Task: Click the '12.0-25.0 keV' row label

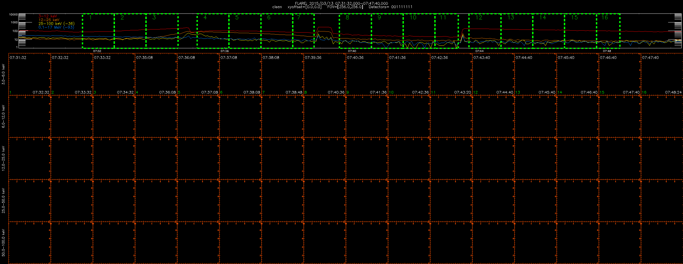Action: pos(3,158)
